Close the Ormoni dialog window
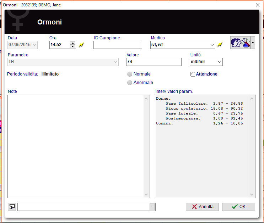 258,5
